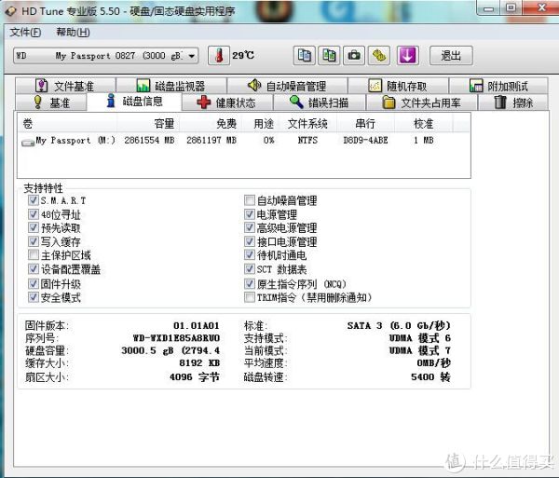Open the 文件夹占用率 tab
Image resolution: width=559 pixels, height=478 pixels.
(421, 102)
